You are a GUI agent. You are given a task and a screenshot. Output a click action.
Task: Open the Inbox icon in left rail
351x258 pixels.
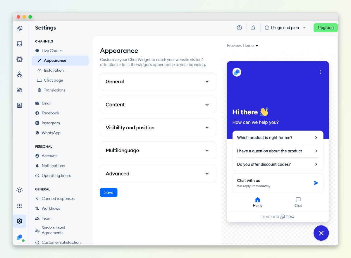click(20, 44)
